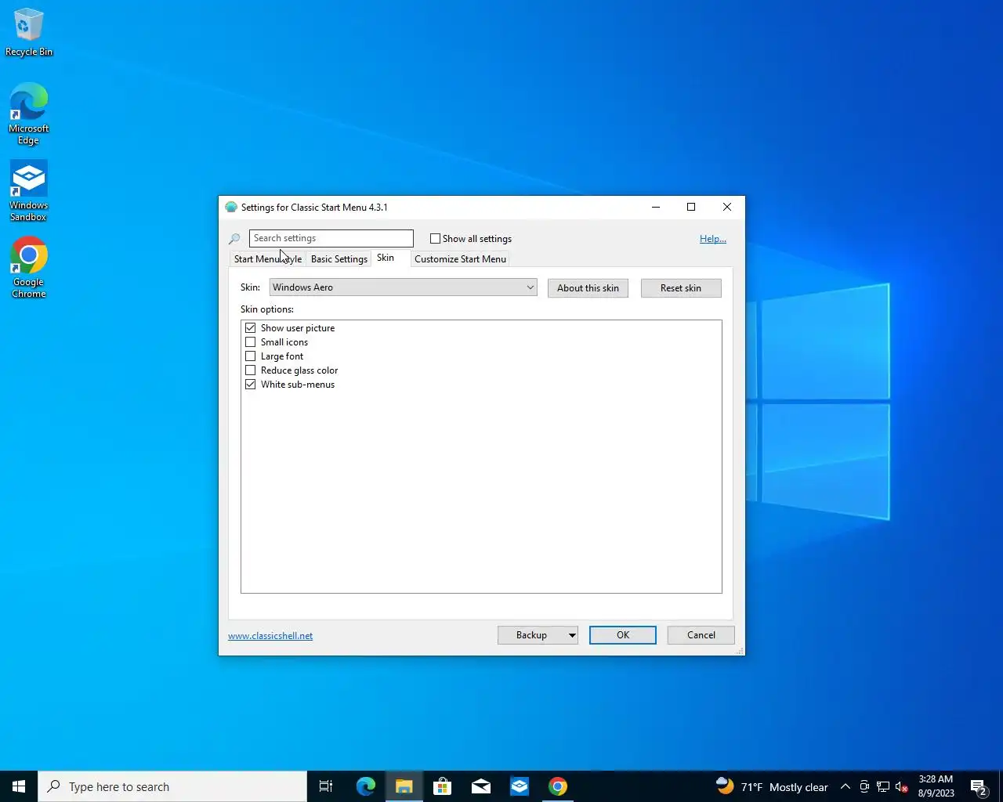Select the Windows Sandbox desktop shortcut
The width and height of the screenshot is (1003, 802).
29,191
